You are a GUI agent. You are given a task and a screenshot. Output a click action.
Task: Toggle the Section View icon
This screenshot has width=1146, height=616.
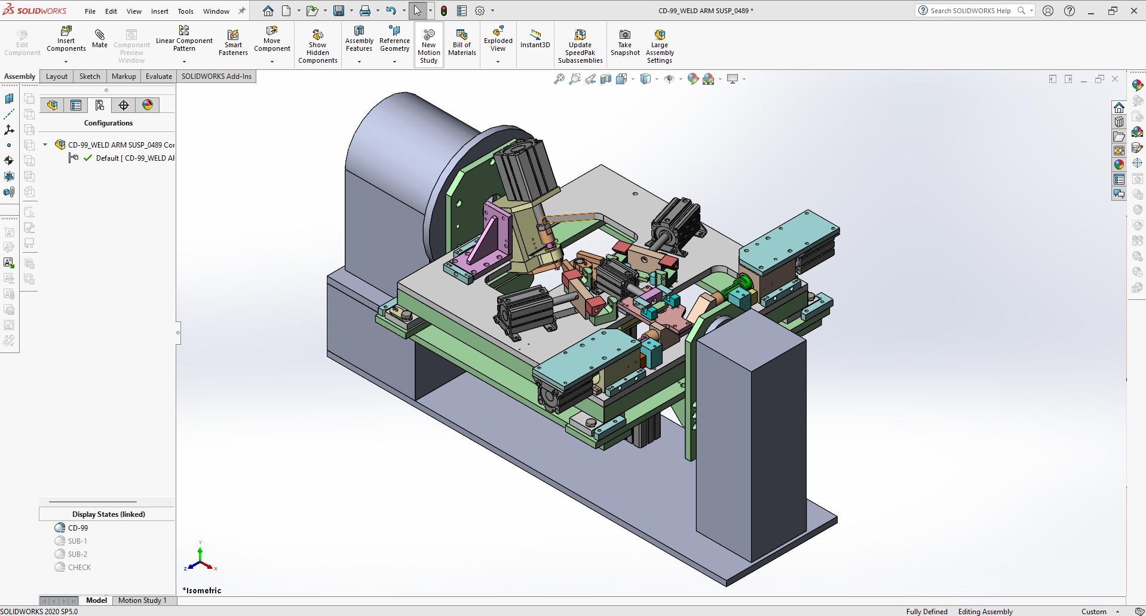pos(606,79)
